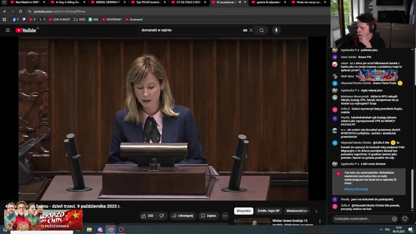Open the OLD bookmarks folder
Image resolution: width=416 pixels, height=234 pixels.
(80, 19)
